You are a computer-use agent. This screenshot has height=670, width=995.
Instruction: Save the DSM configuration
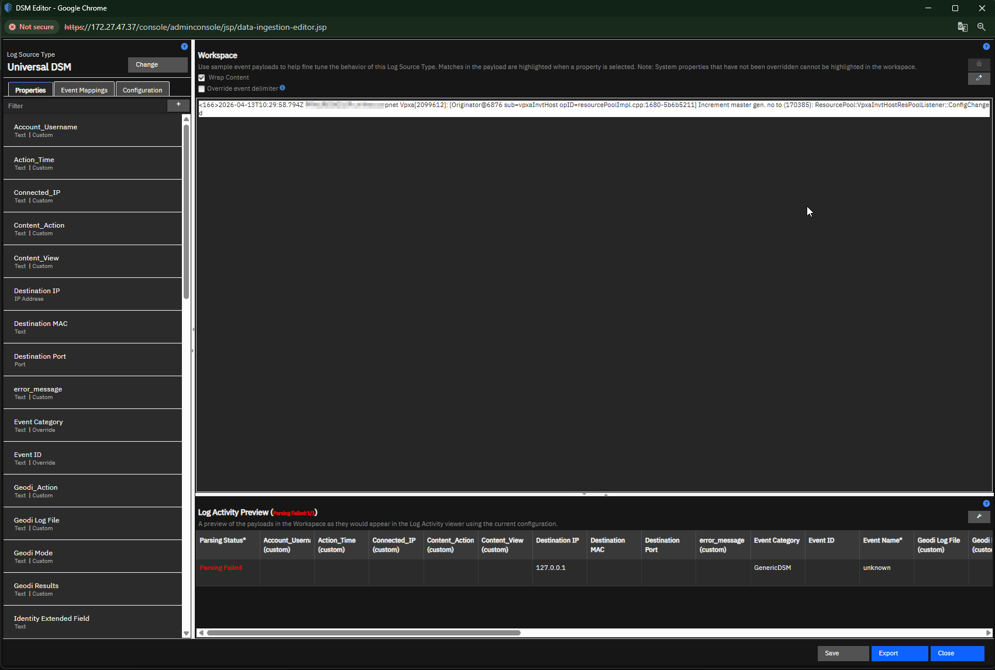click(843, 653)
